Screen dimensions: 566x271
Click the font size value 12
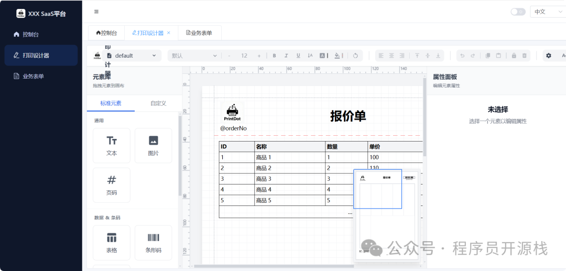244,56
